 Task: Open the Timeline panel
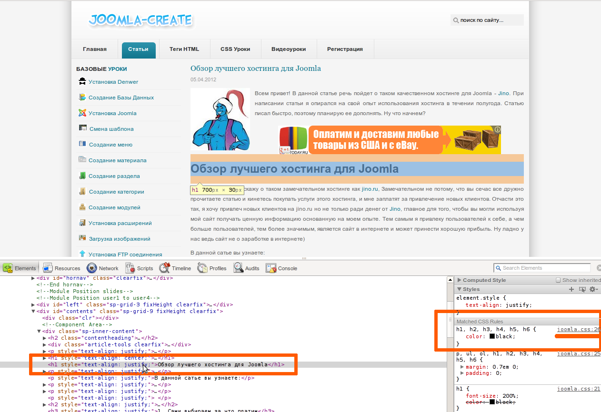(175, 268)
